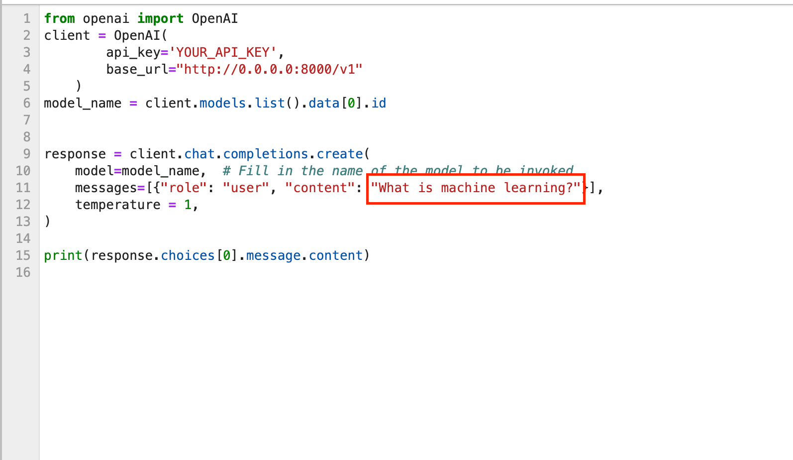Click 'choices' on line 15
This screenshot has width=793, height=460.
(x=188, y=256)
